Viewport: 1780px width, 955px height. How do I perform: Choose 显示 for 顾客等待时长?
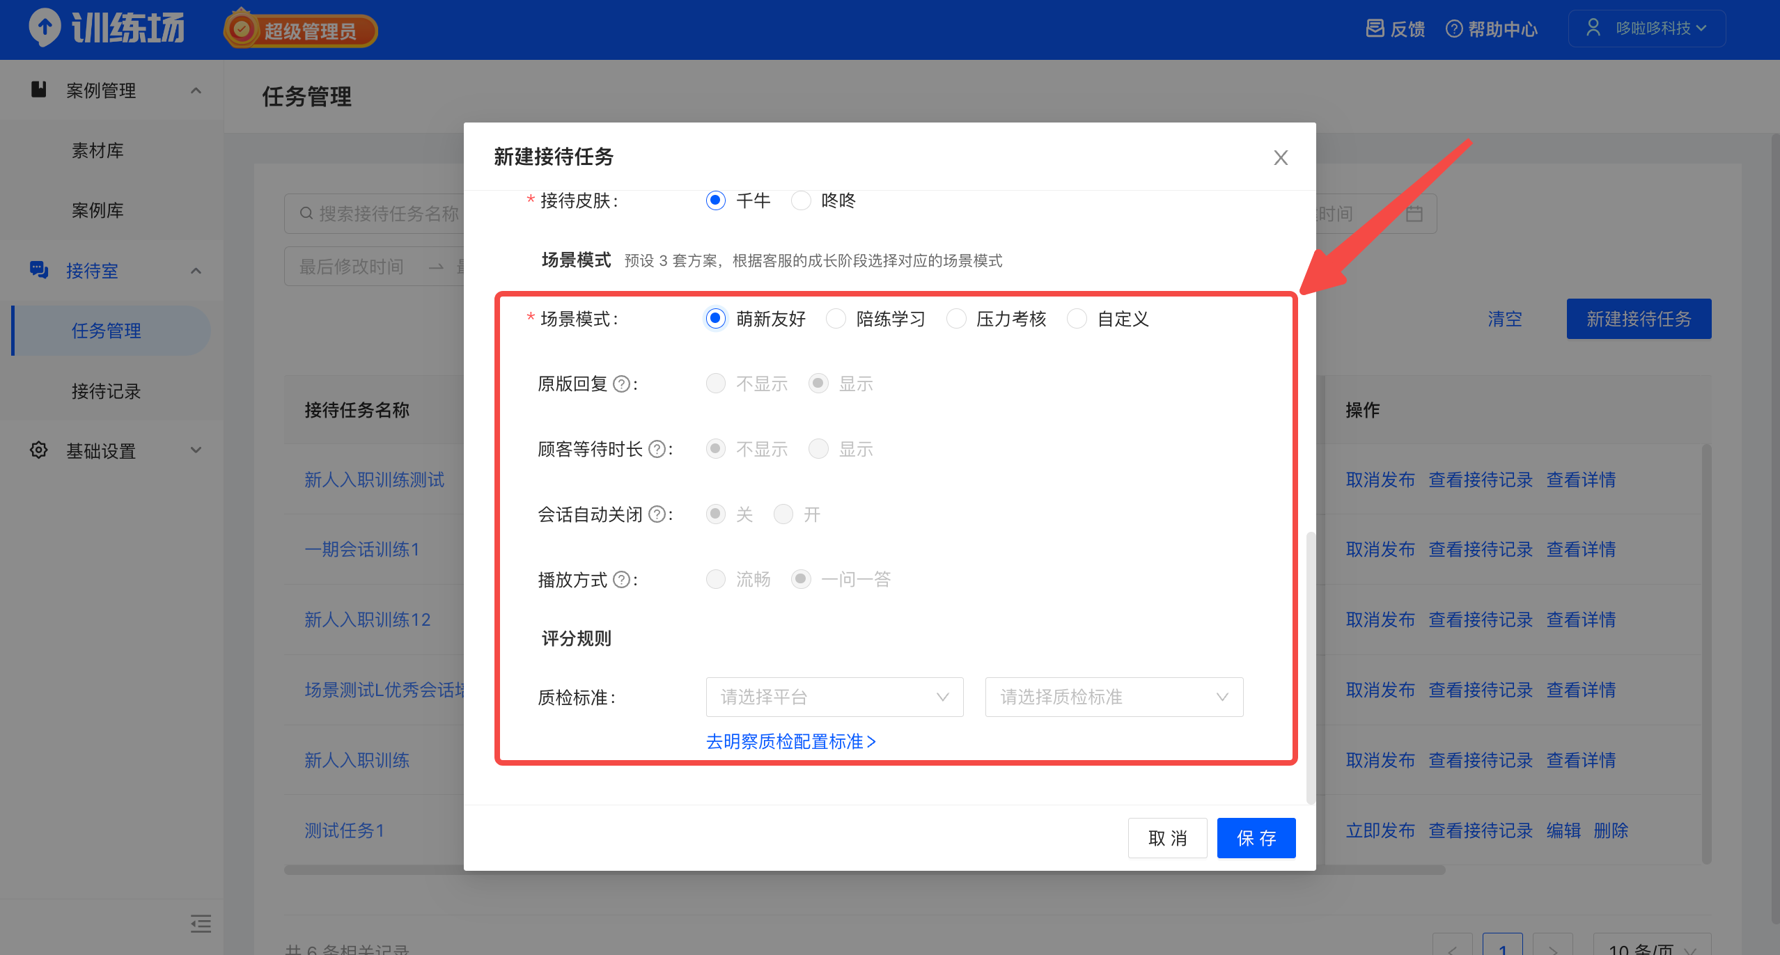[818, 449]
